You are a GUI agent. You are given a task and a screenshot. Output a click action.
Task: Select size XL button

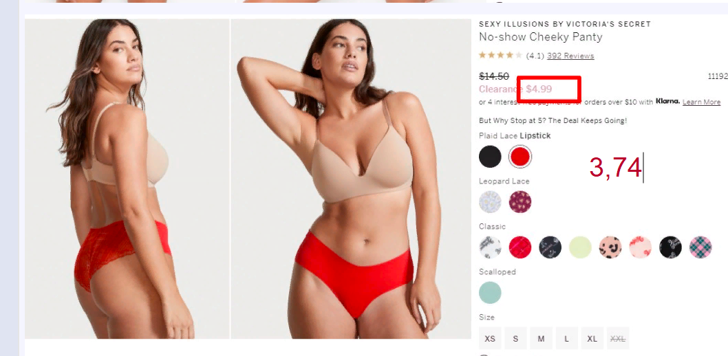pos(592,338)
